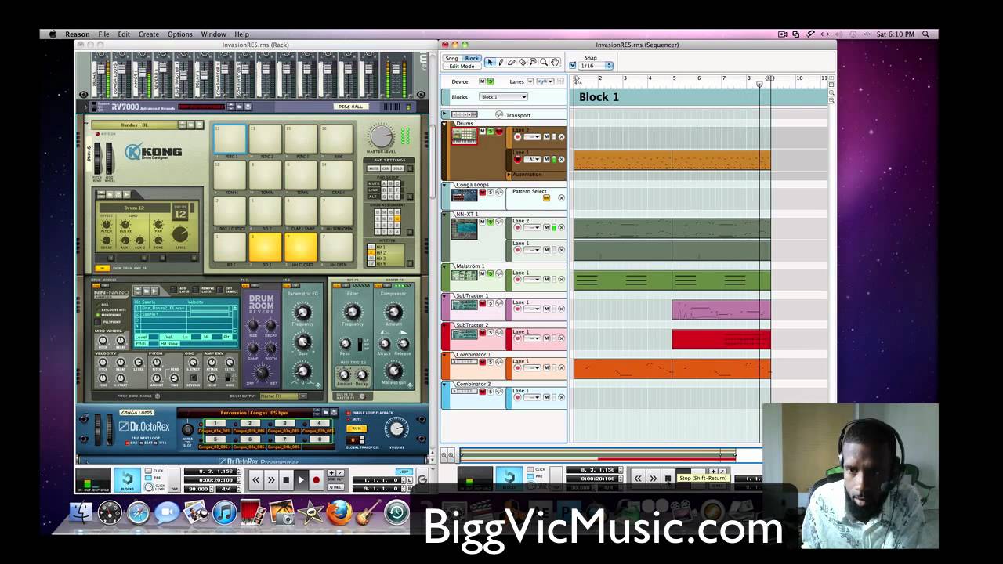
Task: Click the Dr.OctoRex icon on Conga Loops track
Action: (x=464, y=194)
